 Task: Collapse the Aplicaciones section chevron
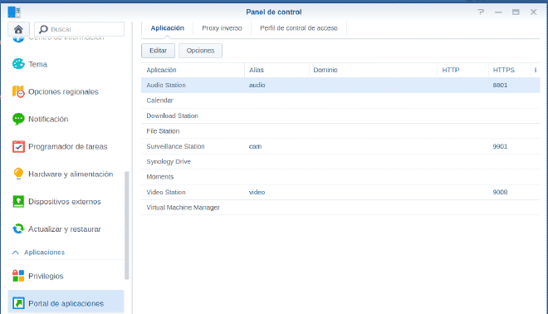tap(16, 252)
